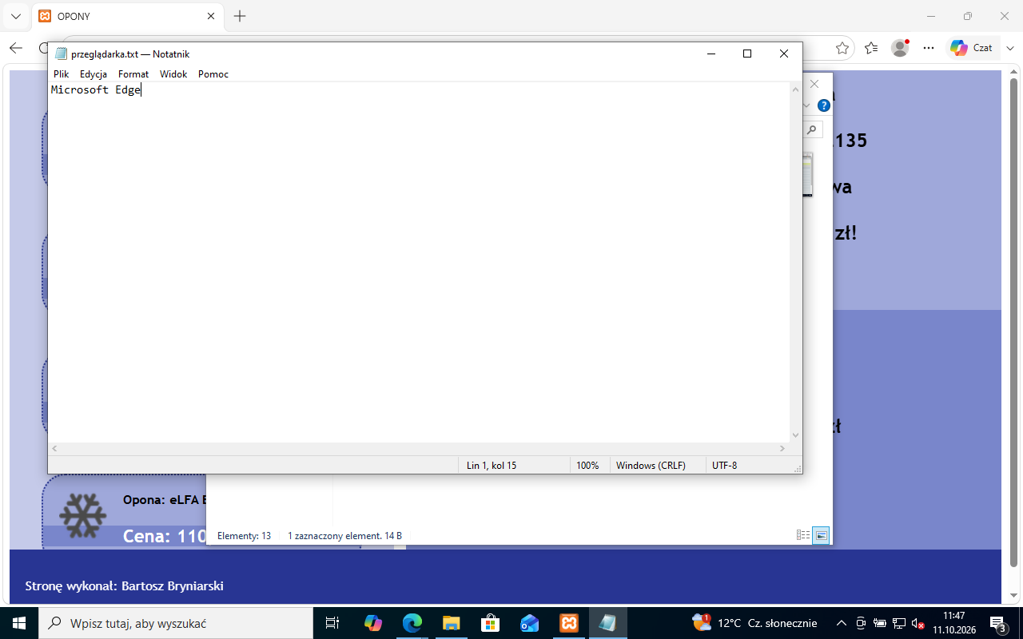1023x639 pixels.
Task: Click the Edge page vertical scrollbar
Action: pyautogui.click(x=1013, y=323)
